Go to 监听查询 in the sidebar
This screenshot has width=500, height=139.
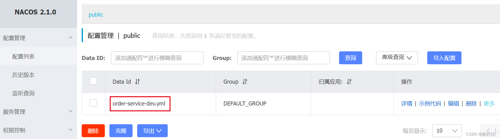23,93
